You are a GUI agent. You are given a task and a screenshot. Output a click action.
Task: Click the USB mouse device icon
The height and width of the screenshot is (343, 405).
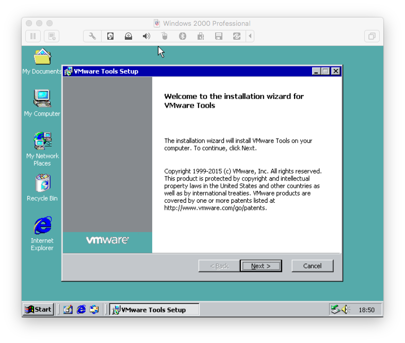(165, 36)
